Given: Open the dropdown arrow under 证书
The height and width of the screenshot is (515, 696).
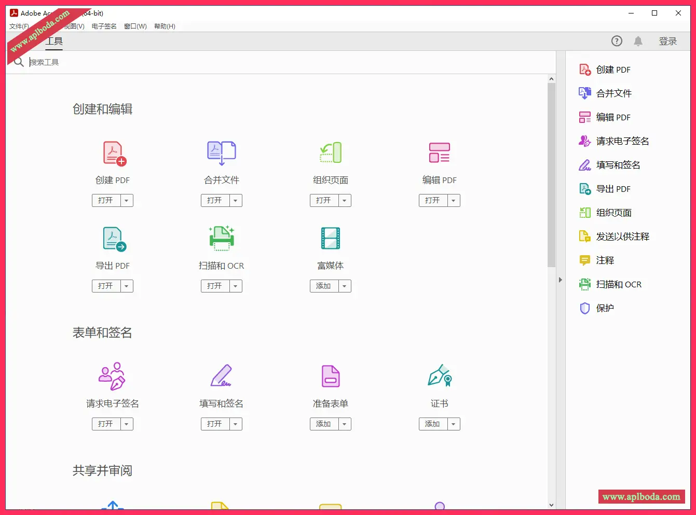Looking at the screenshot, I should pos(454,424).
